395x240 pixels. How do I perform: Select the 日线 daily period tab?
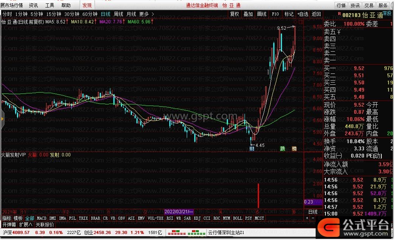coord(105,14)
